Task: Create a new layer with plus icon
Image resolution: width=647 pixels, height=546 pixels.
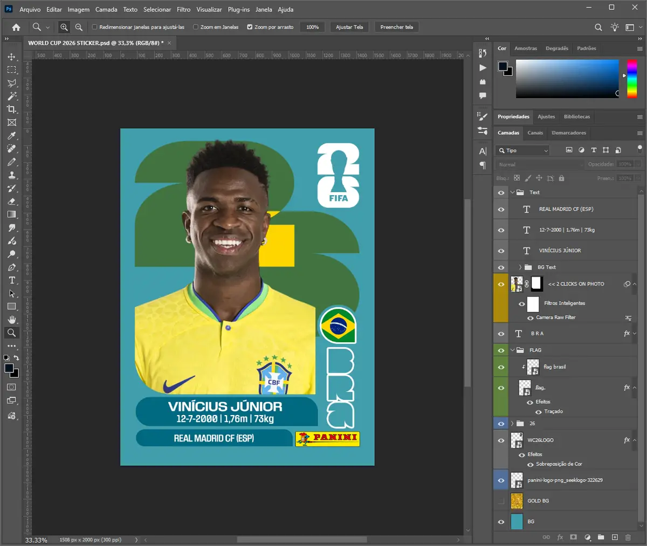Action: (614, 537)
